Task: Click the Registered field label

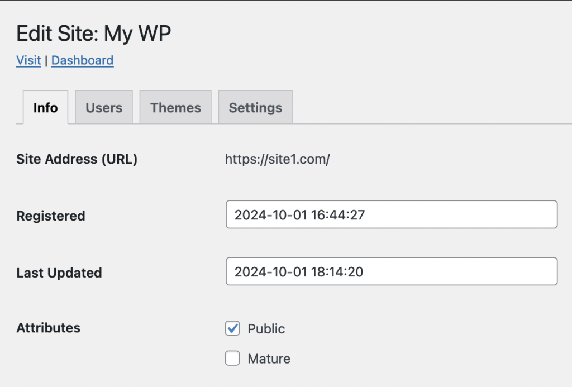Action: click(51, 216)
